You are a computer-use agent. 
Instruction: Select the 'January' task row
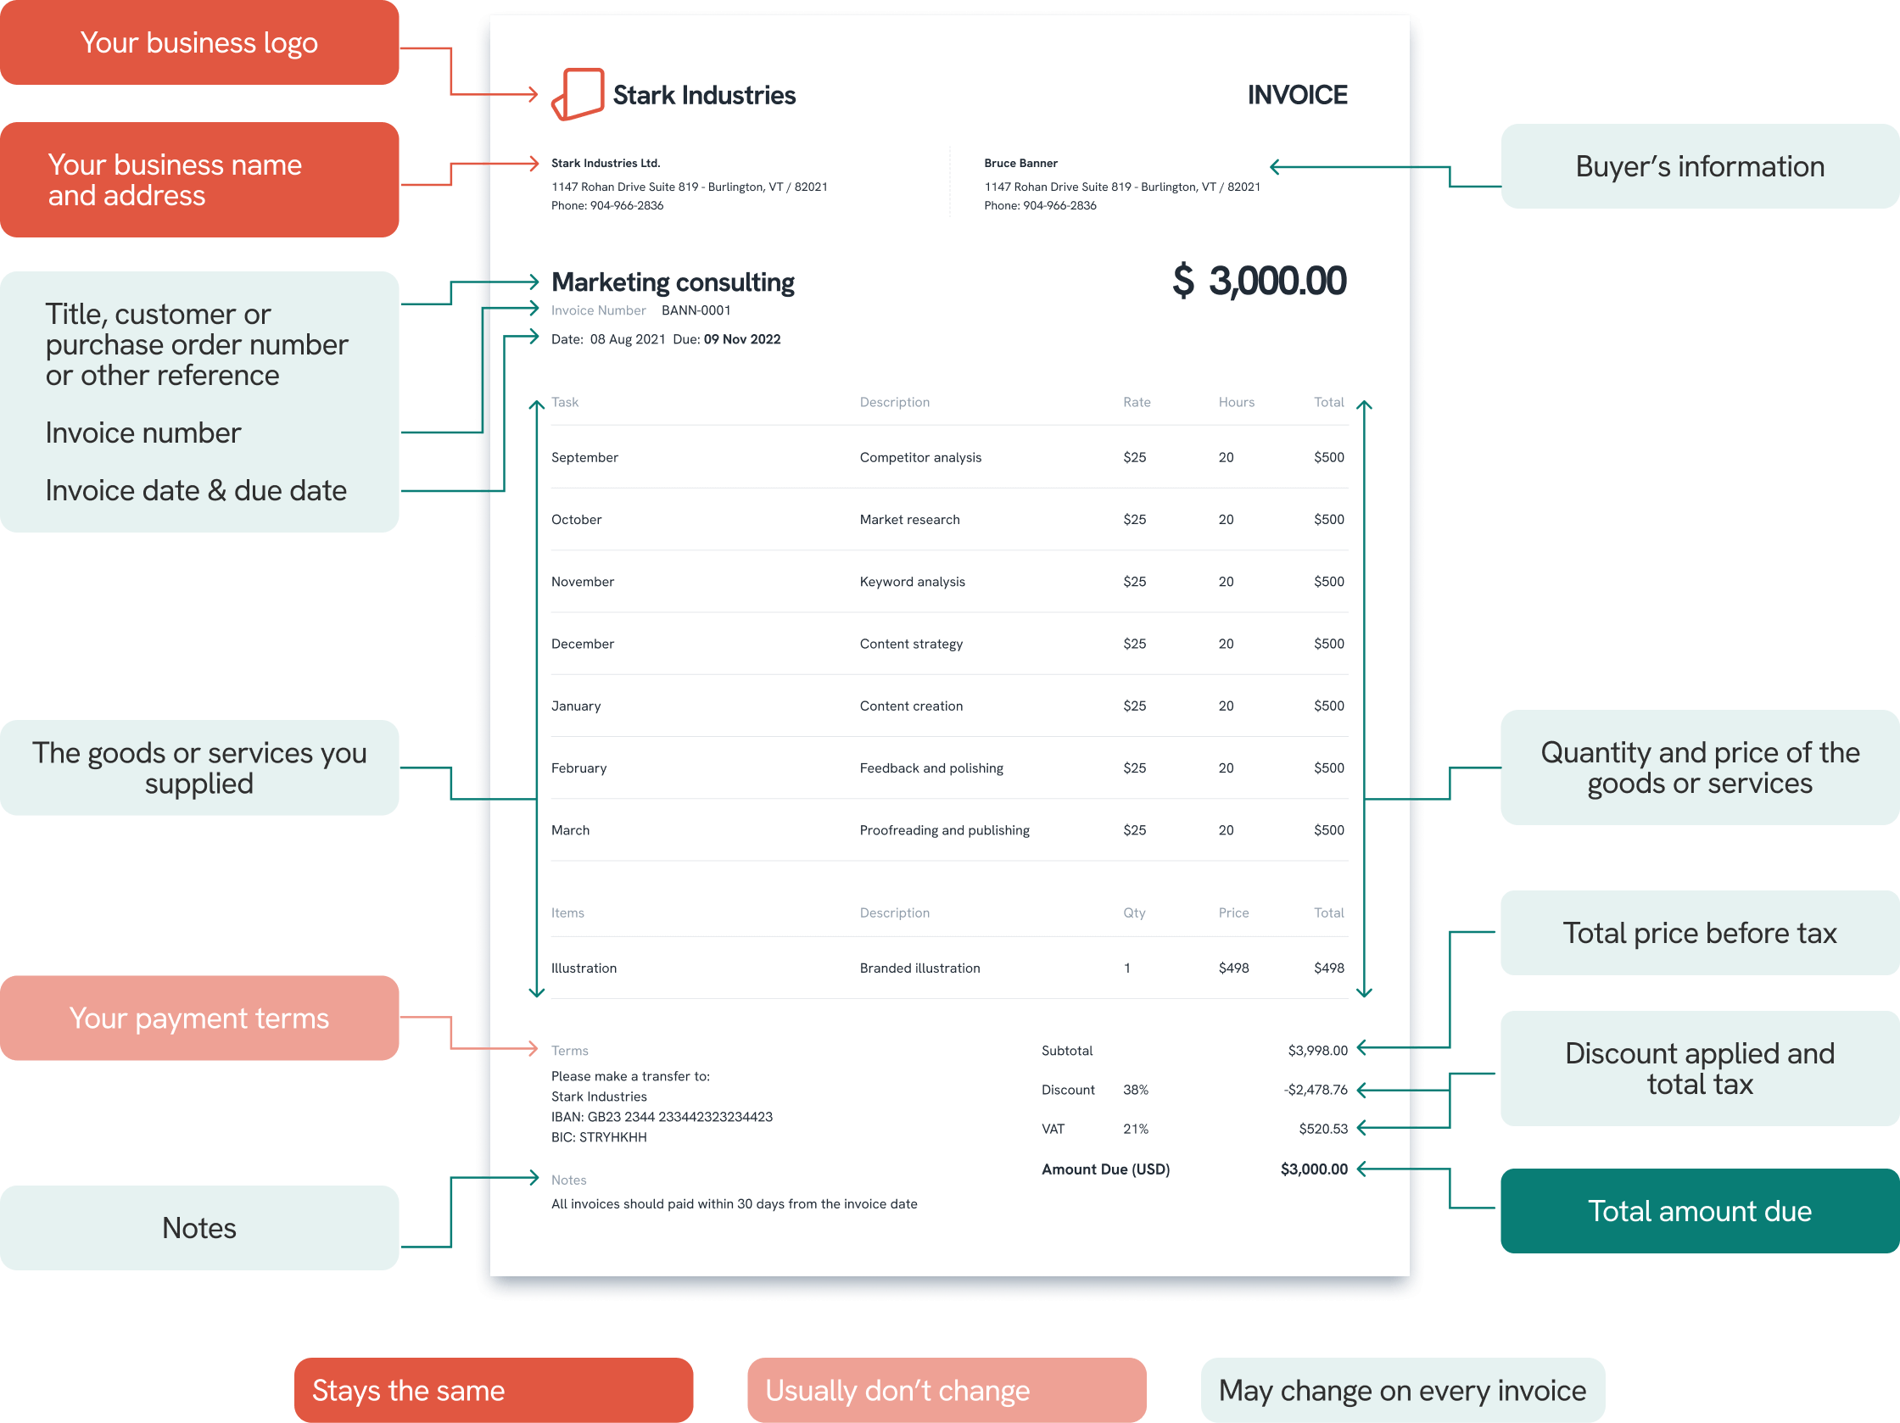pyautogui.click(x=949, y=706)
